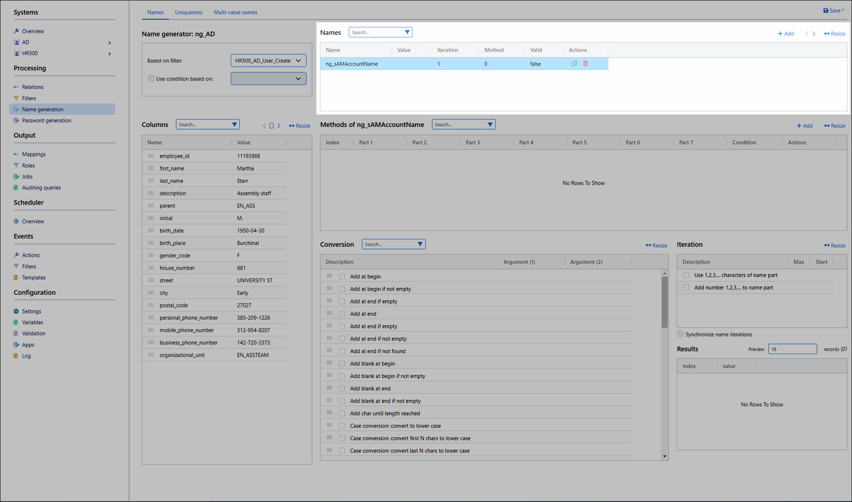Viewport: 852px width, 502px height.
Task: Click the next arrow in the Names panel
Action: coord(814,34)
